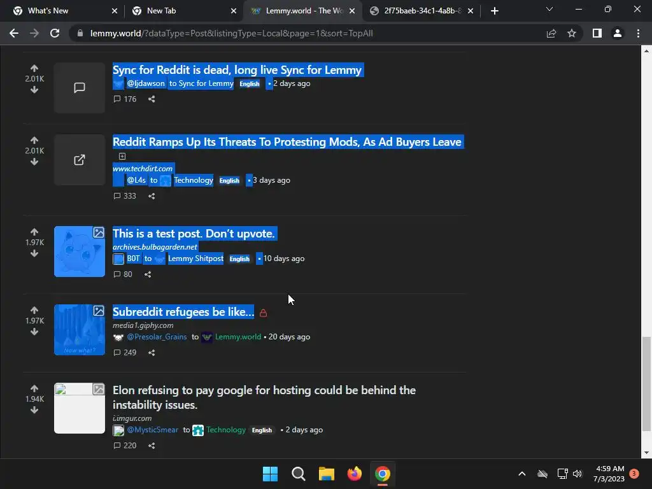652x489 pixels.
Task: Click fediverse share icon beside 333 comments
Action: [152, 196]
